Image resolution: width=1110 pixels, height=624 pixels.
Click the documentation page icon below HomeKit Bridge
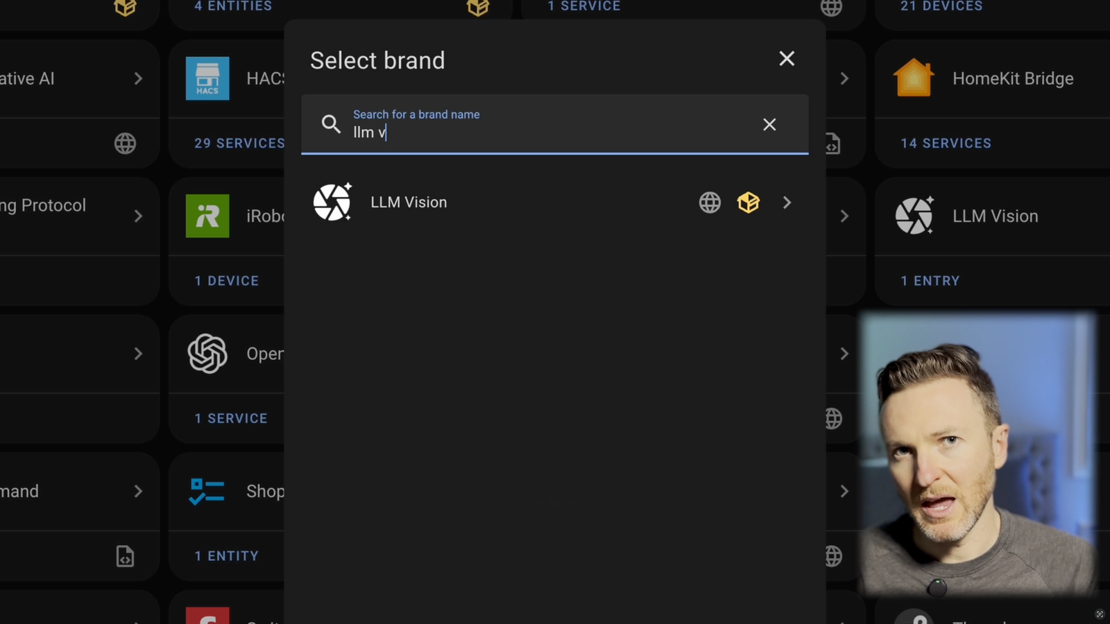pos(832,144)
